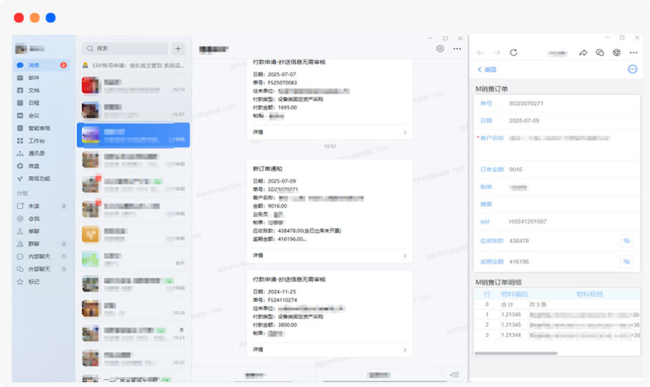The image size is (650, 387).
Task: Copy the 逾期金额 value 416196
Action: tap(626, 262)
